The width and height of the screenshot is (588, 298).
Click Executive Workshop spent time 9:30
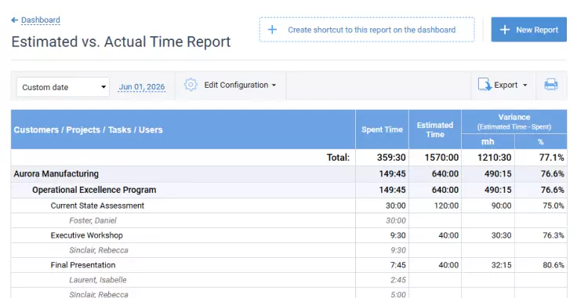[x=397, y=235]
